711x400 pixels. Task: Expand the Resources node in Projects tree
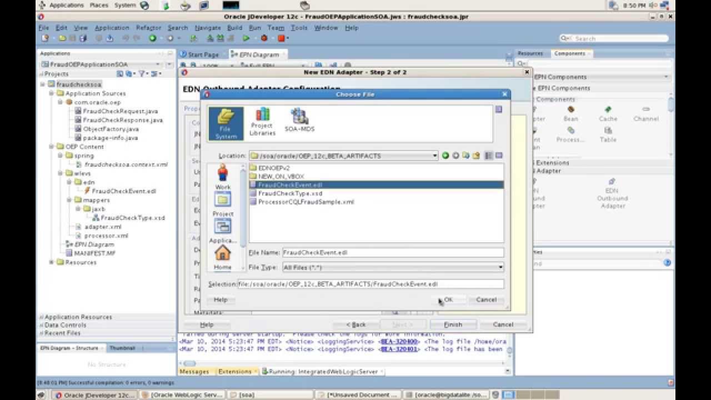(52, 262)
